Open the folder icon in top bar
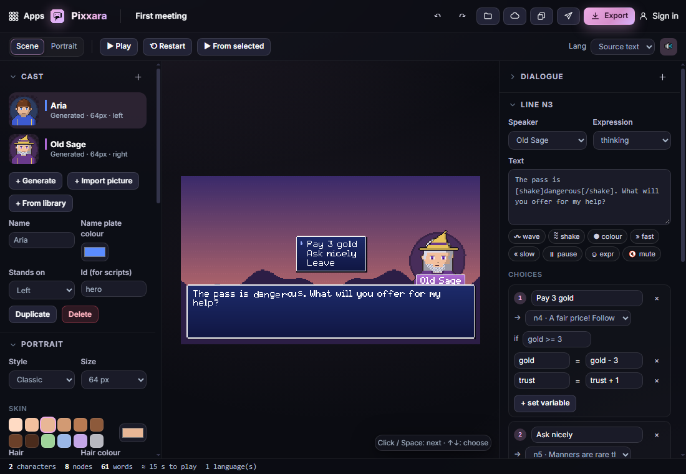Viewport: 686px width, 474px height. (x=488, y=16)
